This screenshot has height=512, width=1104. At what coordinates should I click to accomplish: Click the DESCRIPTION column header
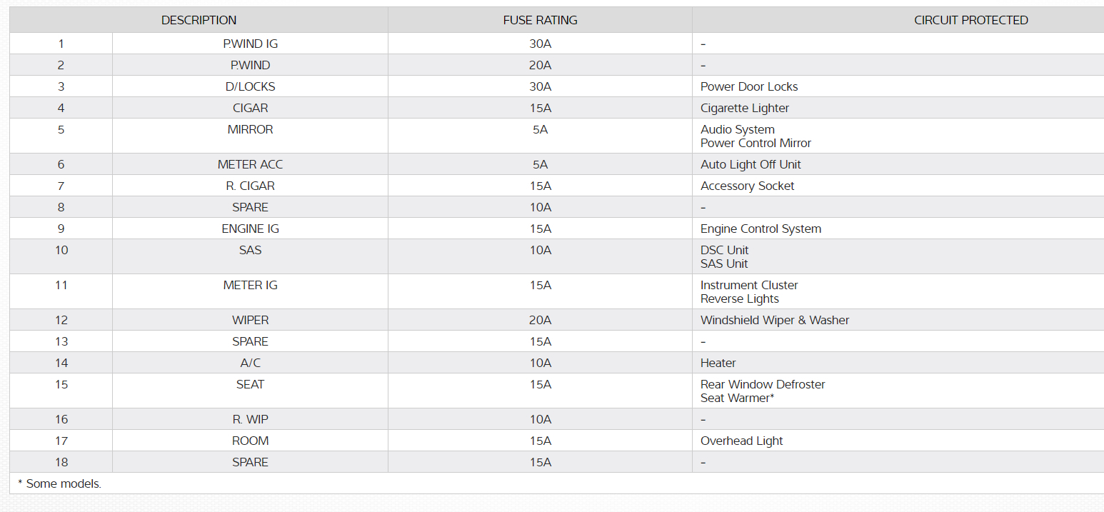[199, 20]
